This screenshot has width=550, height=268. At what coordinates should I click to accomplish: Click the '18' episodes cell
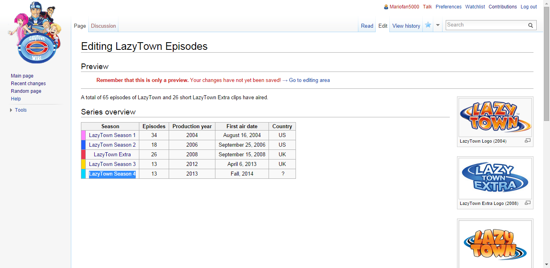154,145
